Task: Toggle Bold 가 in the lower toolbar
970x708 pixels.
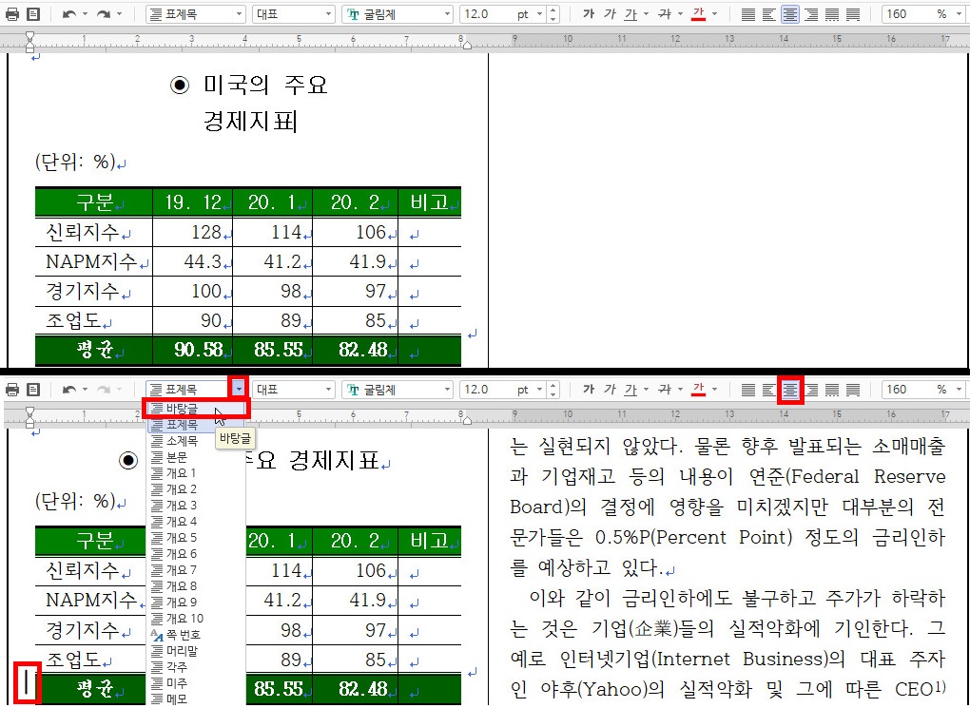Action: (589, 390)
